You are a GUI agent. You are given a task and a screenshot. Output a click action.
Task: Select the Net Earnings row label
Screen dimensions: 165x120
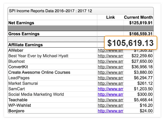(x=21, y=23)
